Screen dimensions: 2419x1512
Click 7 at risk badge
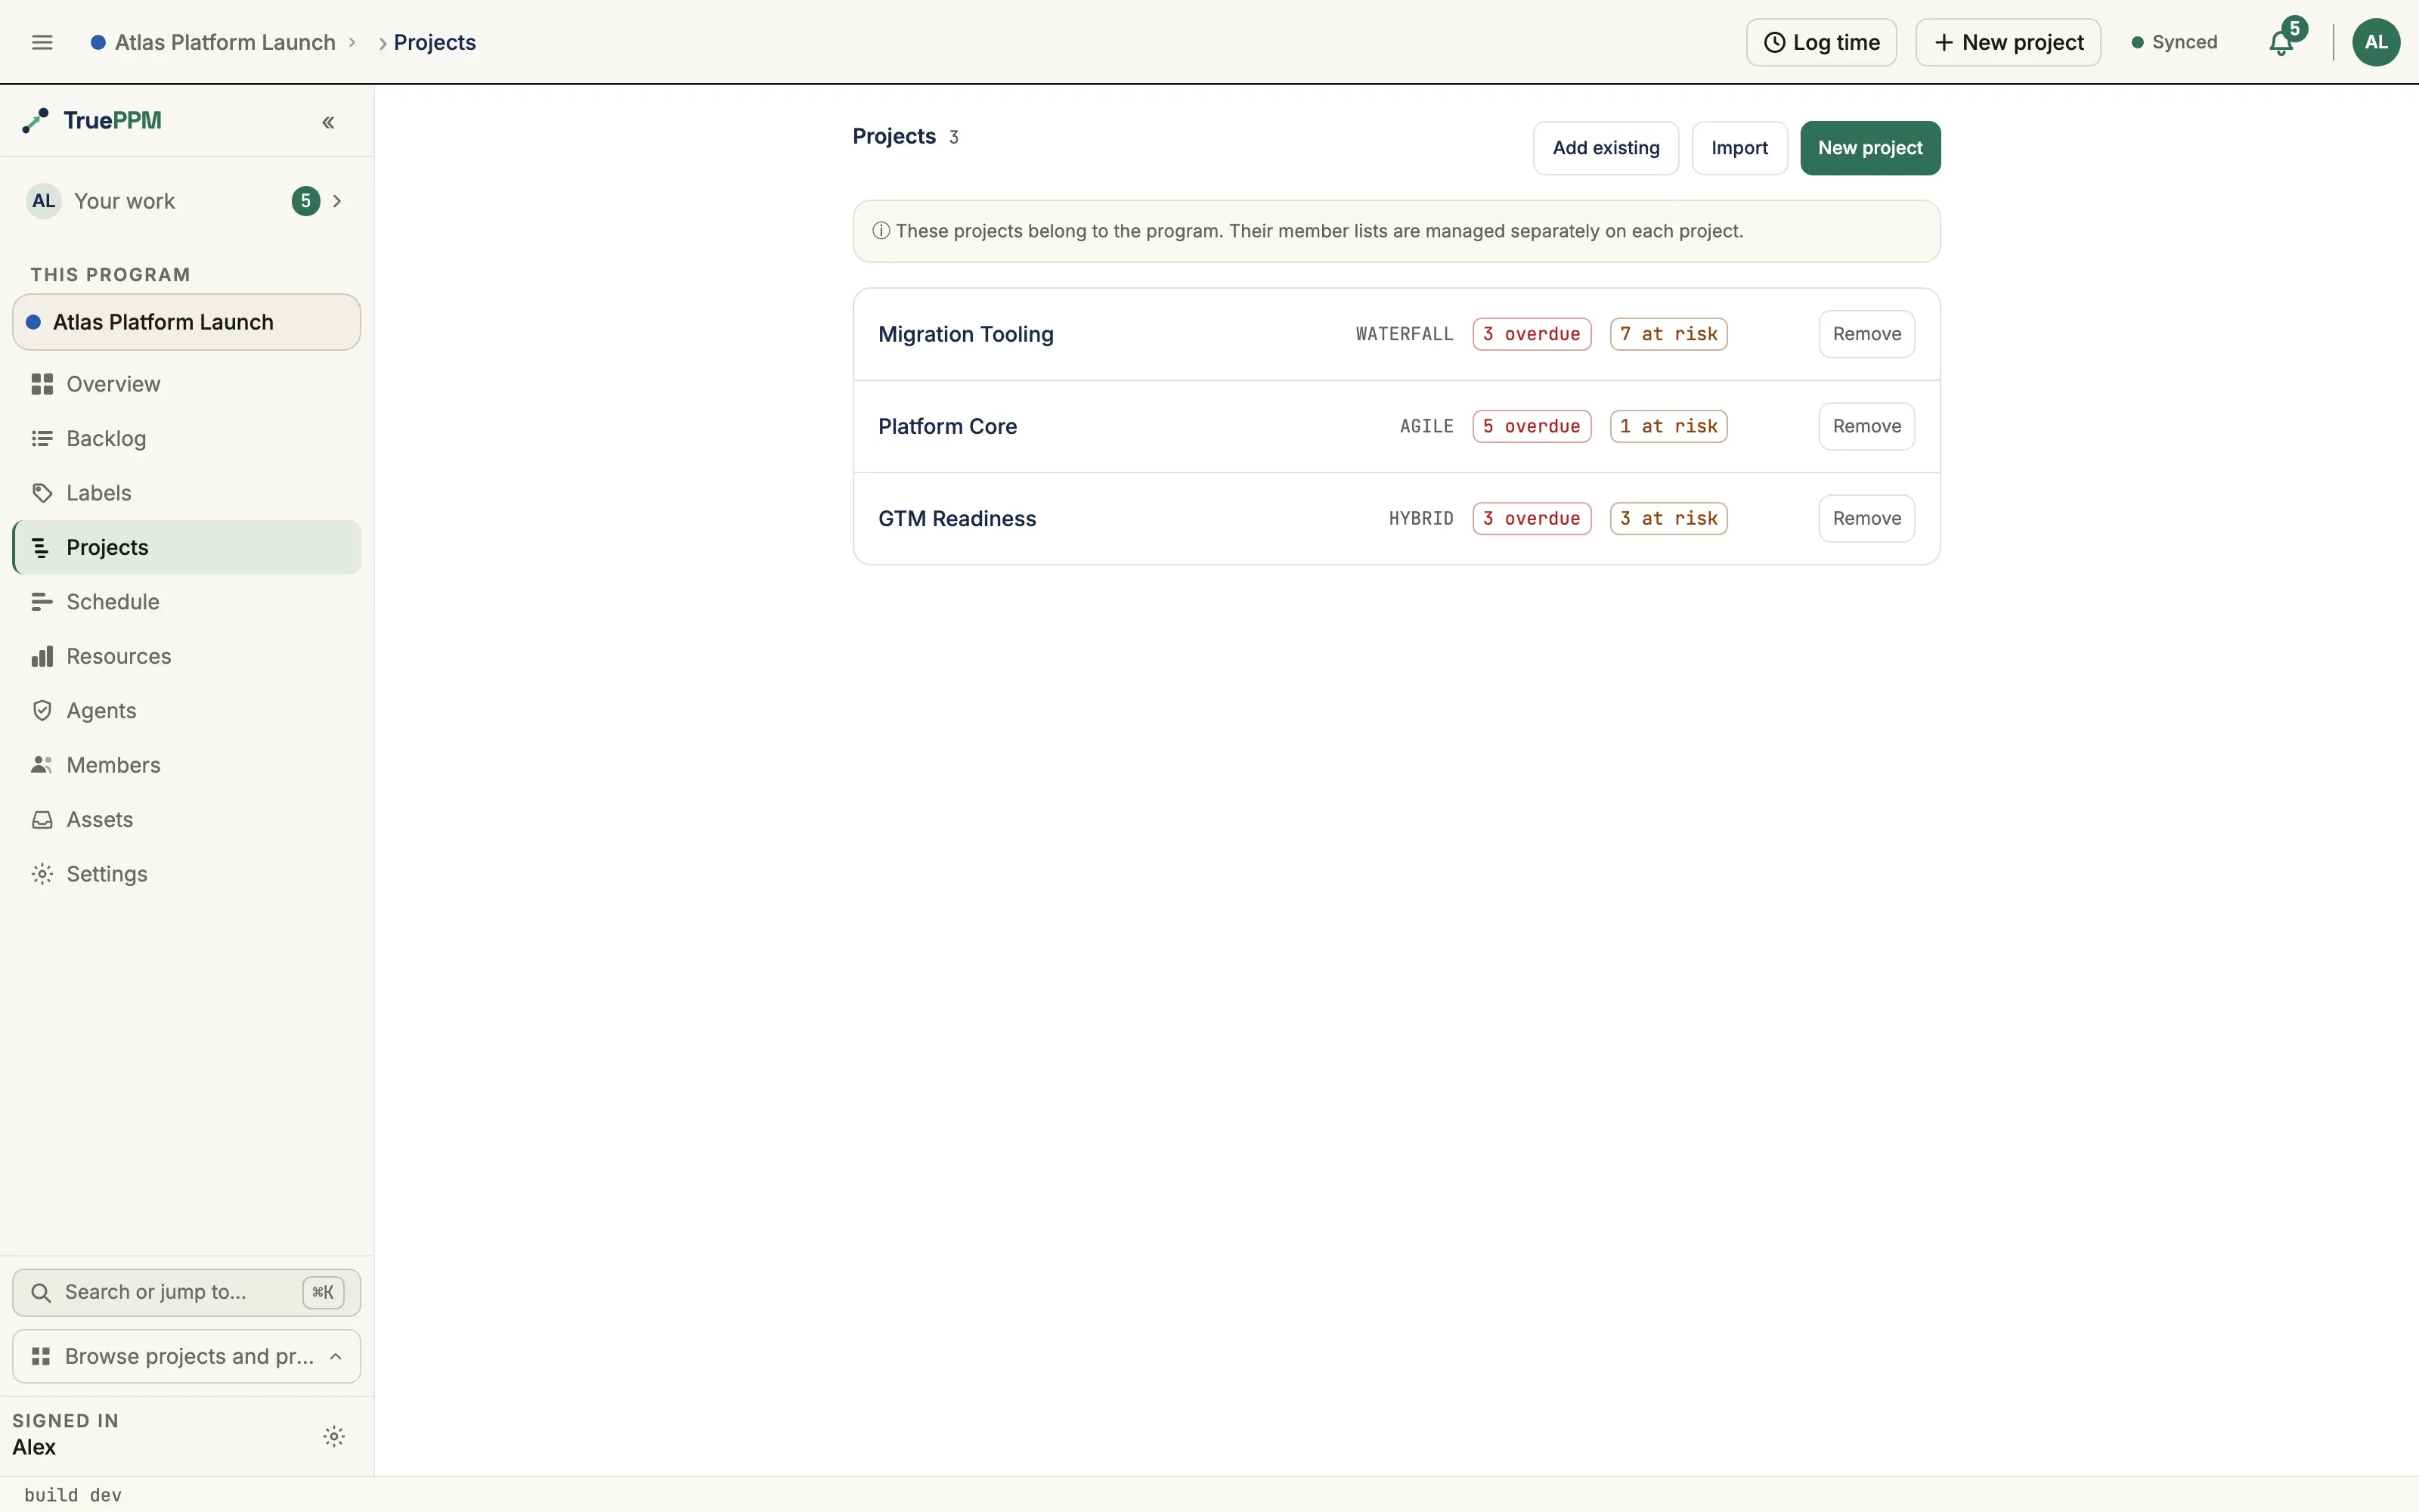point(1668,334)
